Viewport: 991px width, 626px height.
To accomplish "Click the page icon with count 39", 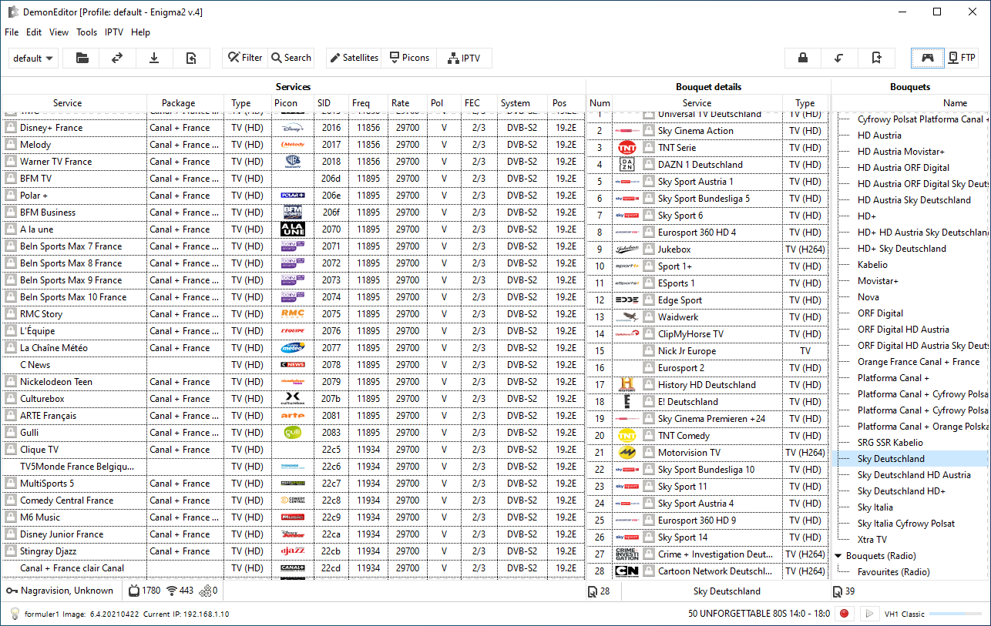I will (838, 591).
